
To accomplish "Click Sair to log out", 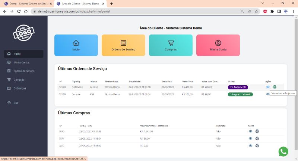I will [16, 103].
